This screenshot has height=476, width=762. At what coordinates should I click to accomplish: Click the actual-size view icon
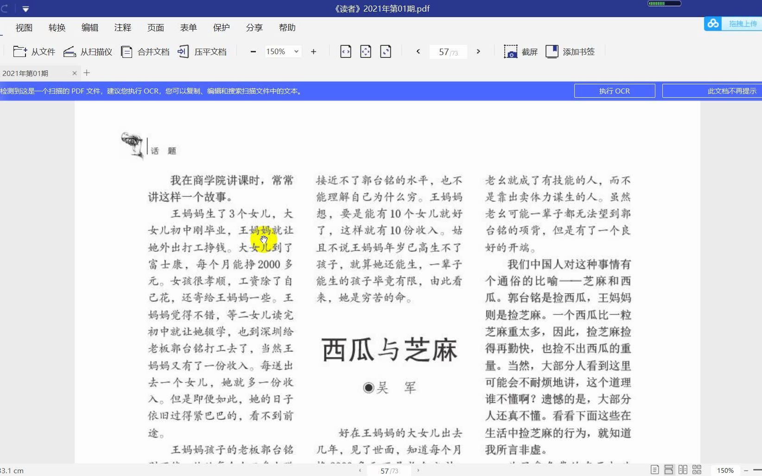click(386, 51)
